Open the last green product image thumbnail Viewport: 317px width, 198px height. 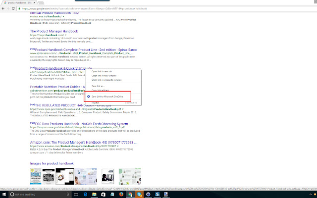(130, 176)
